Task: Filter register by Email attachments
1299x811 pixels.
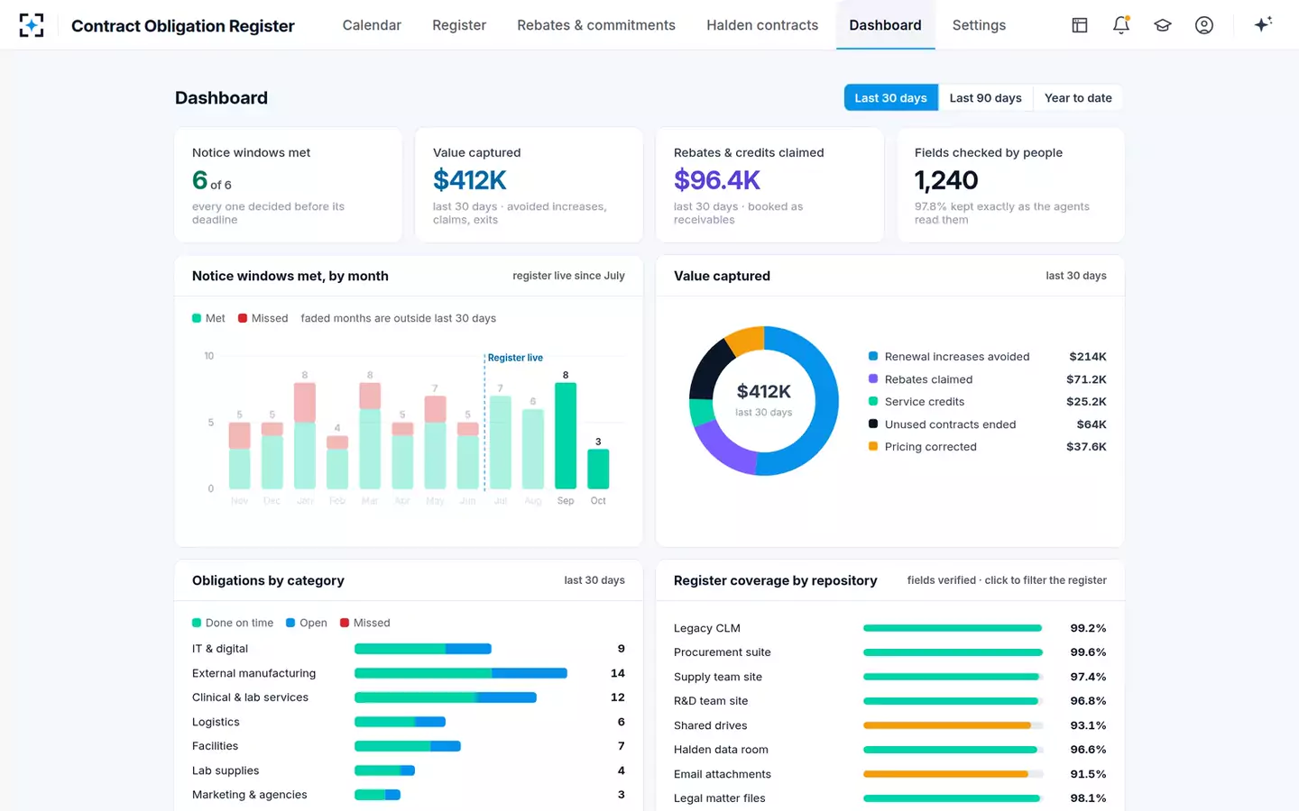Action: click(889, 774)
